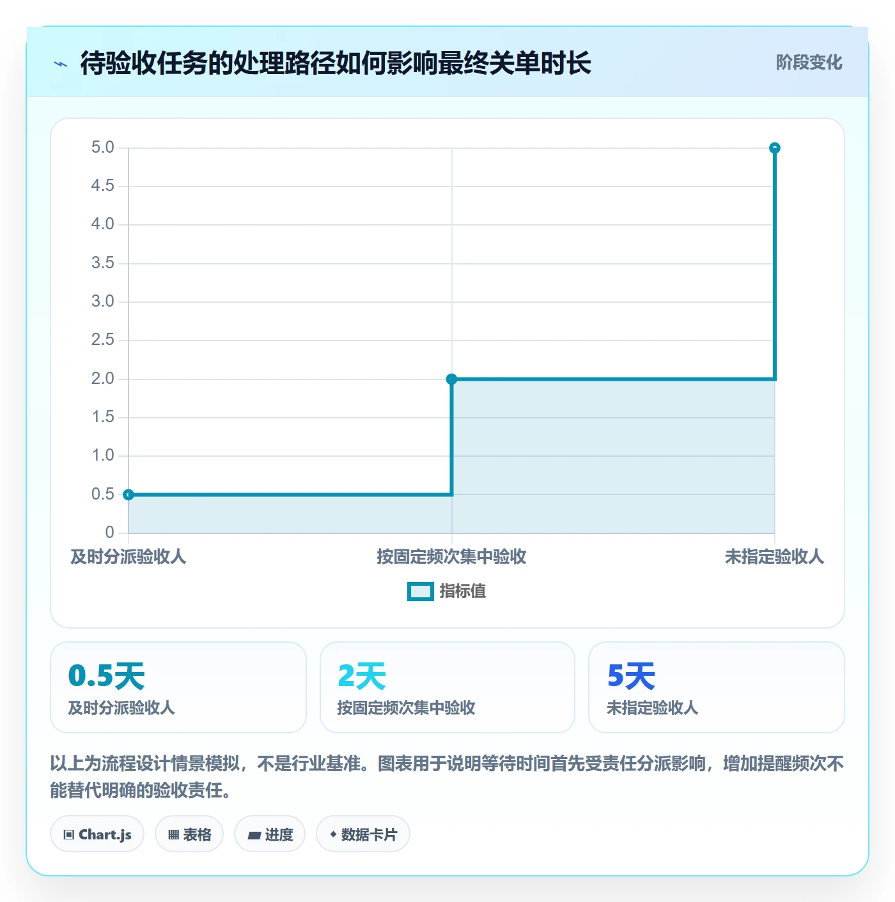The height and width of the screenshot is (902, 895).
Task: Click the x-axis label 及时分派验收人
Action: pos(128,557)
